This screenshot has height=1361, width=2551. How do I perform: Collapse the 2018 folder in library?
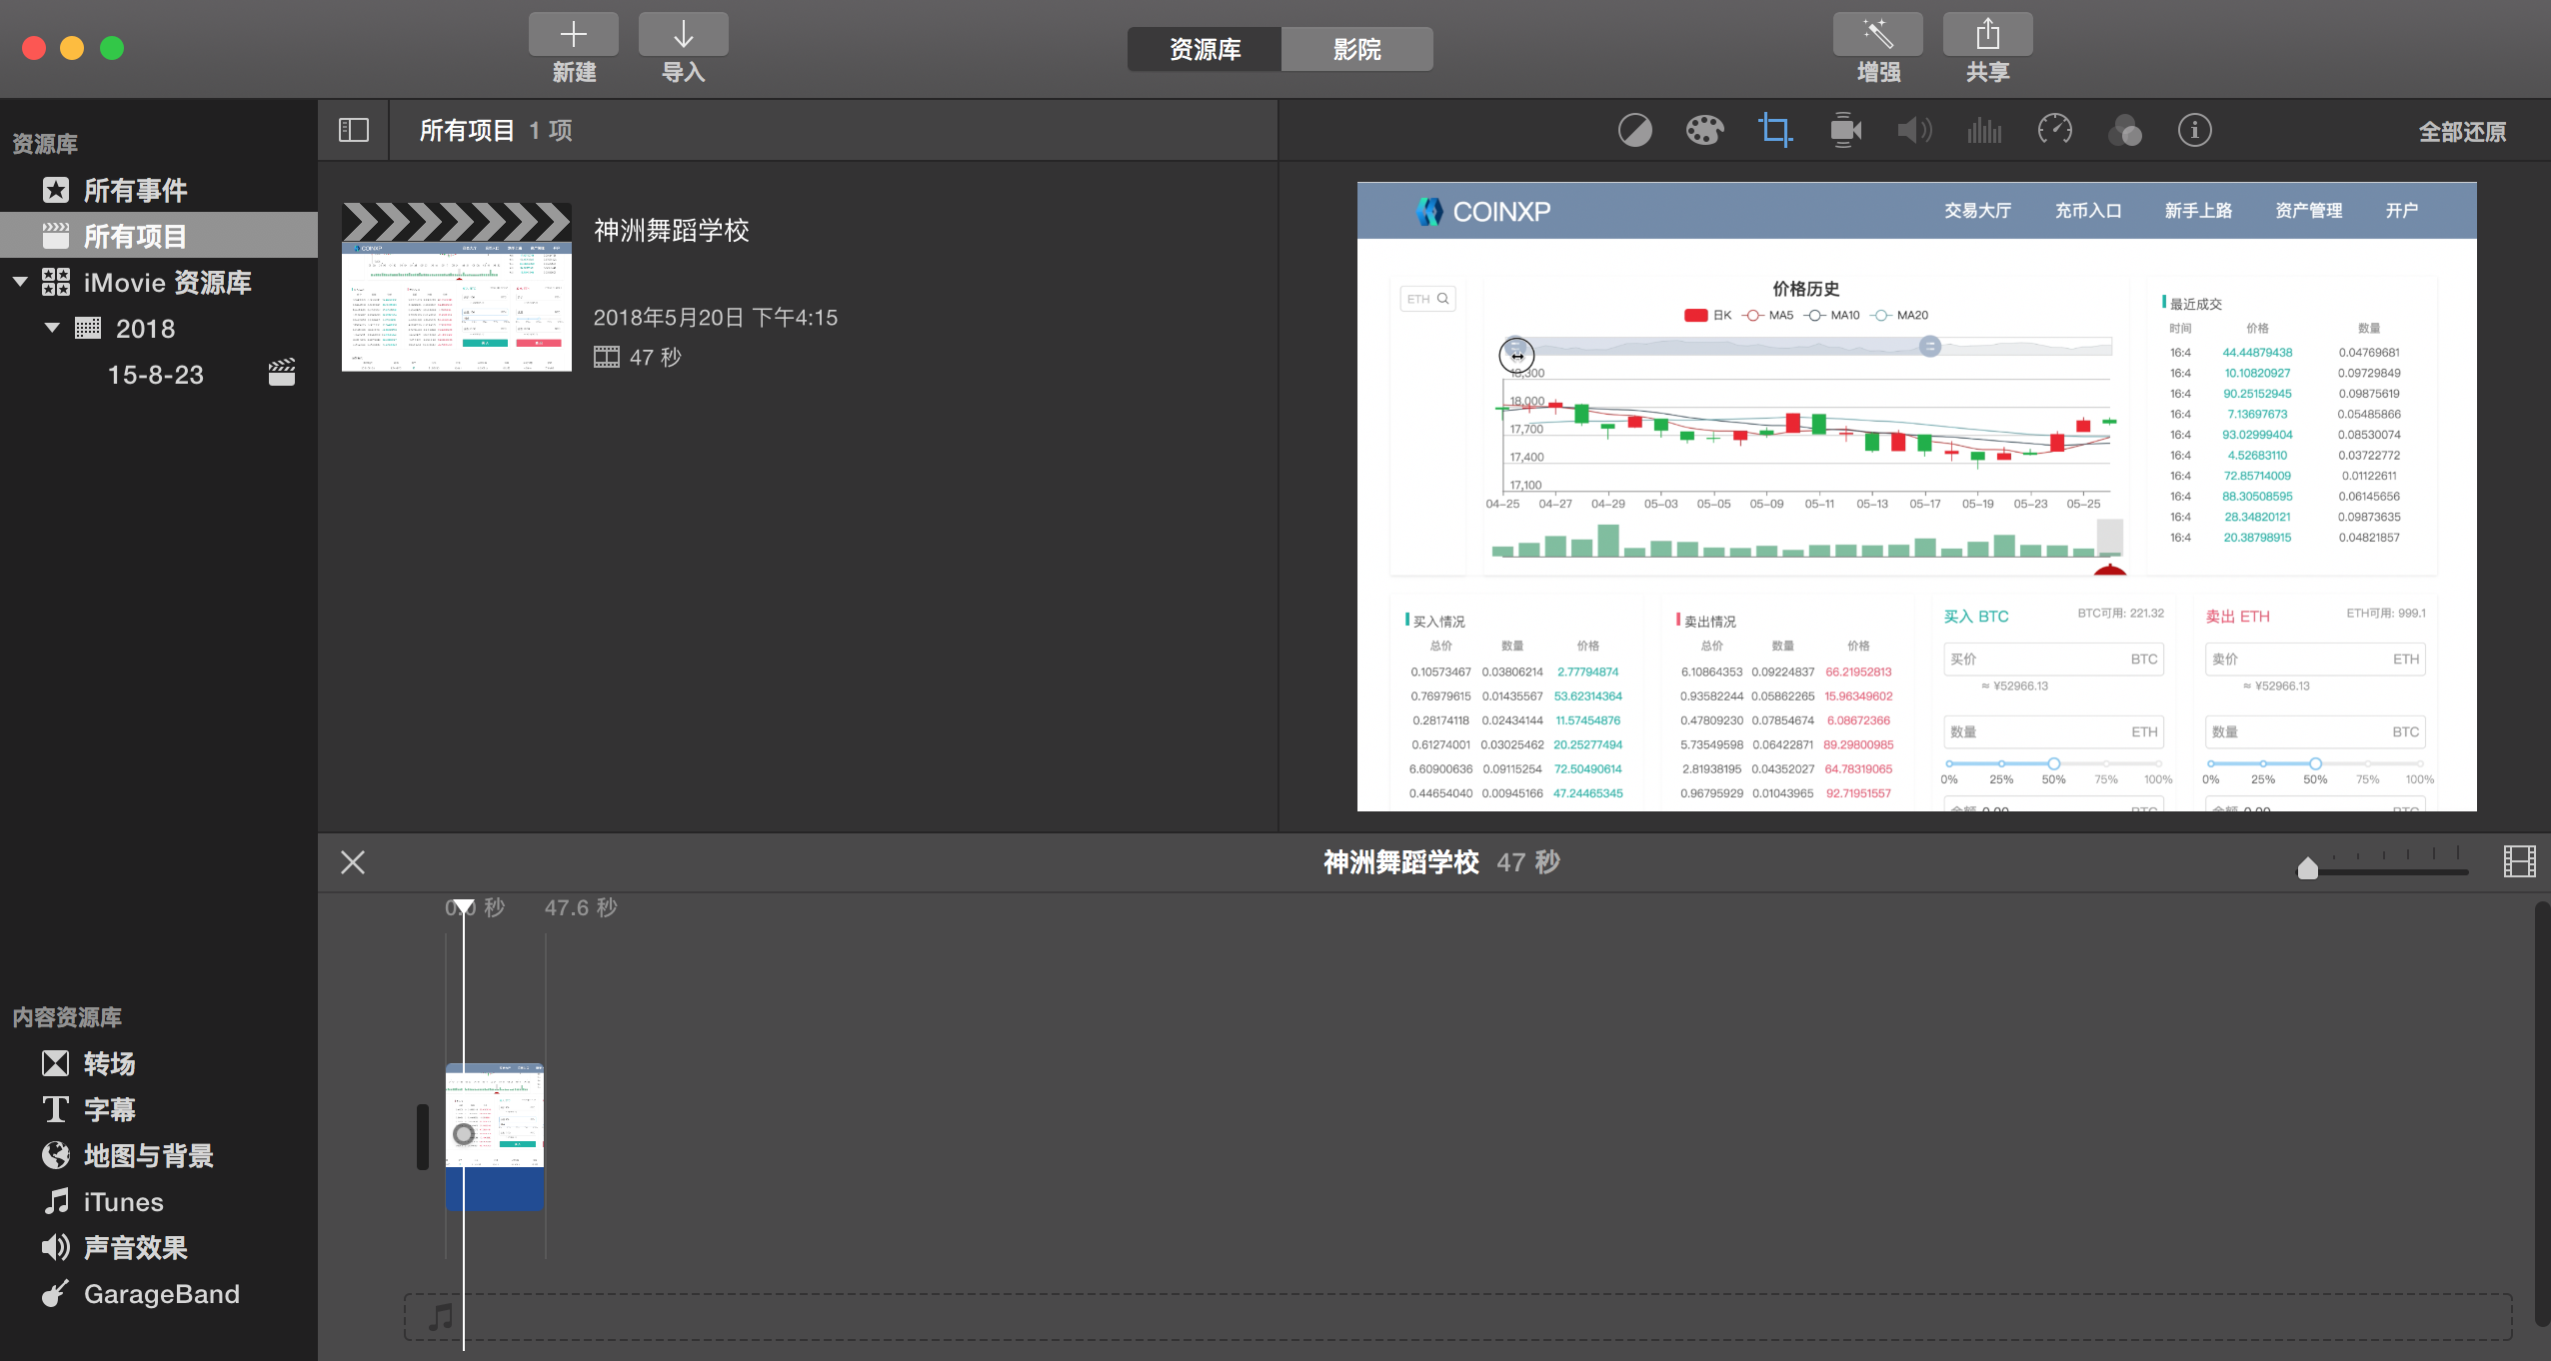52,329
